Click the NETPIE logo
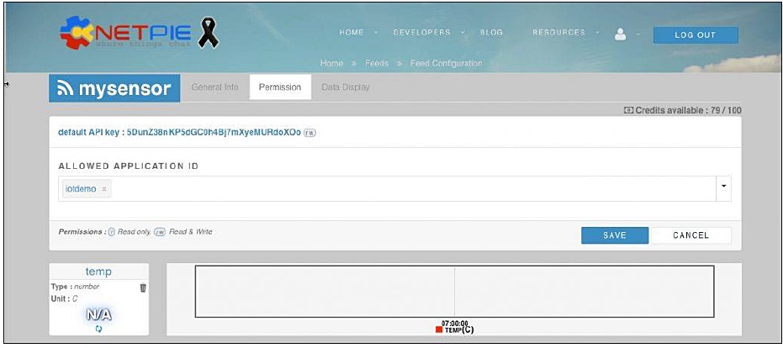 tap(126, 34)
